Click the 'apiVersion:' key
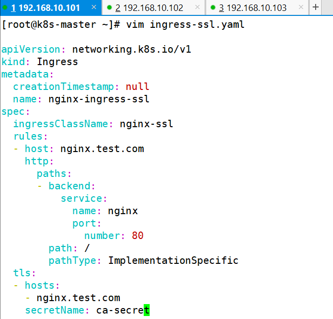This screenshot has width=333, height=319. 33,49
